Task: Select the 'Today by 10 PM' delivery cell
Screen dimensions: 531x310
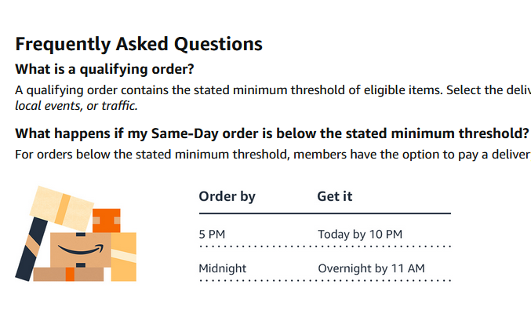Action: (x=360, y=234)
